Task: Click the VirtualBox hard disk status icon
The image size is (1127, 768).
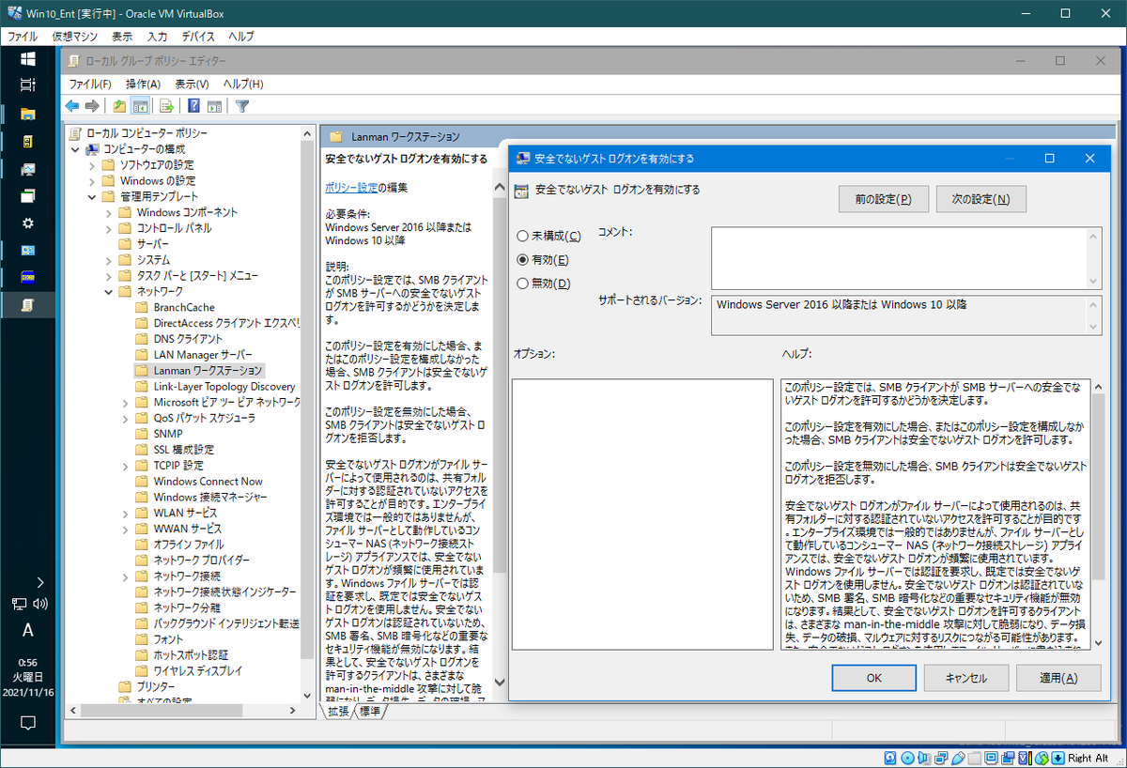Action: click(892, 758)
